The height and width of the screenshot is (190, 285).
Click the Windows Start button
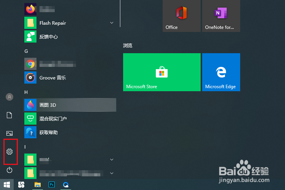point(7,185)
